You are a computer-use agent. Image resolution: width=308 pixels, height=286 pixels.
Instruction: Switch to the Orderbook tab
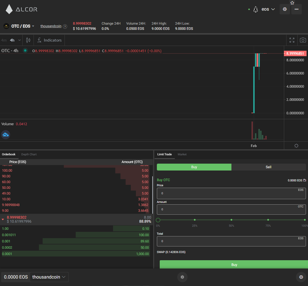9,154
